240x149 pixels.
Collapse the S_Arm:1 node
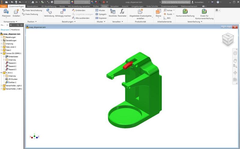(1, 73)
